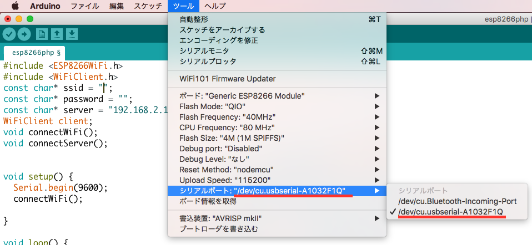Expand the CPU Frequency 80 MHz submenu
Image resolution: width=532 pixels, height=245 pixels.
(x=277, y=127)
